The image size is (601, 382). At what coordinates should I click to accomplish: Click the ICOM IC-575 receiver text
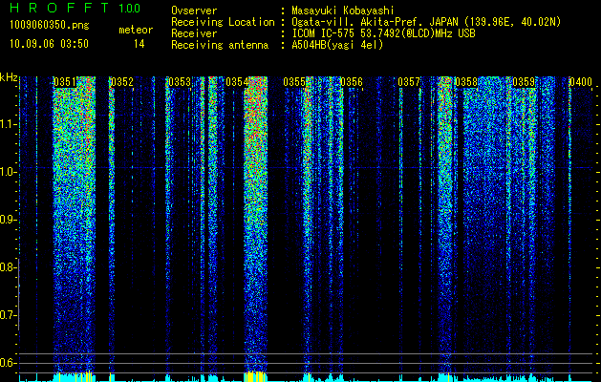click(x=383, y=33)
